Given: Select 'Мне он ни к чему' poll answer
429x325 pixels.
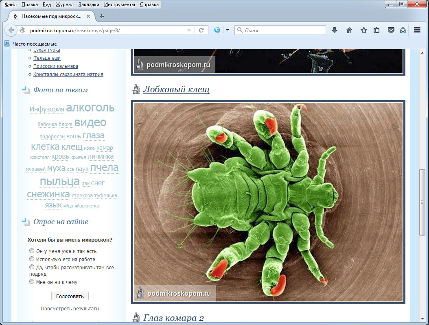Looking at the screenshot, I should click(32, 282).
